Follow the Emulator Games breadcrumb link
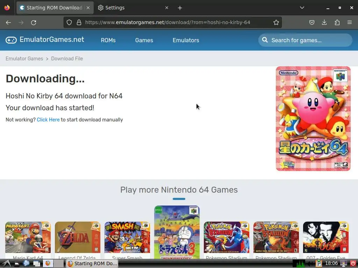The image size is (358, 268). (24, 59)
